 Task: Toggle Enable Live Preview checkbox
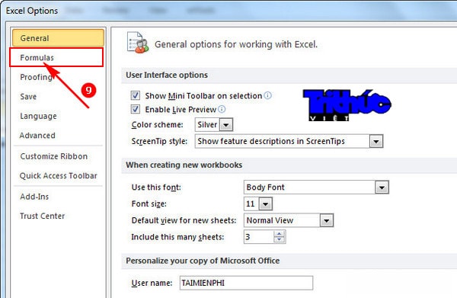coord(136,109)
